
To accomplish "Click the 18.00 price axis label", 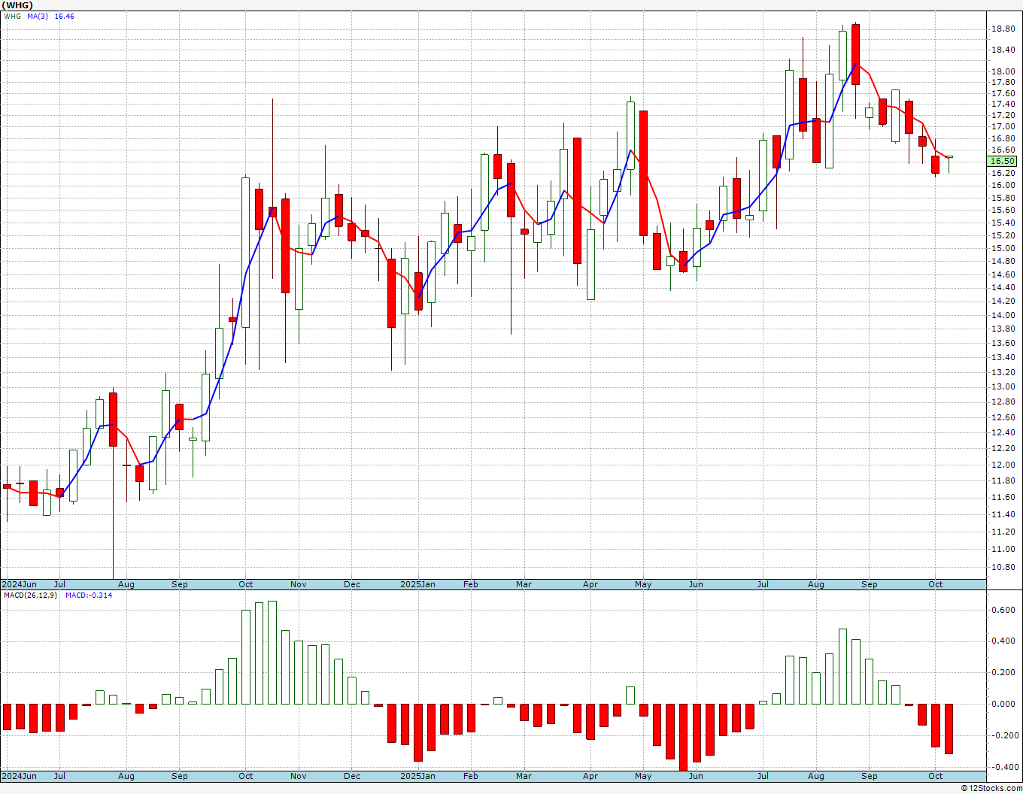I will 1003,72.
